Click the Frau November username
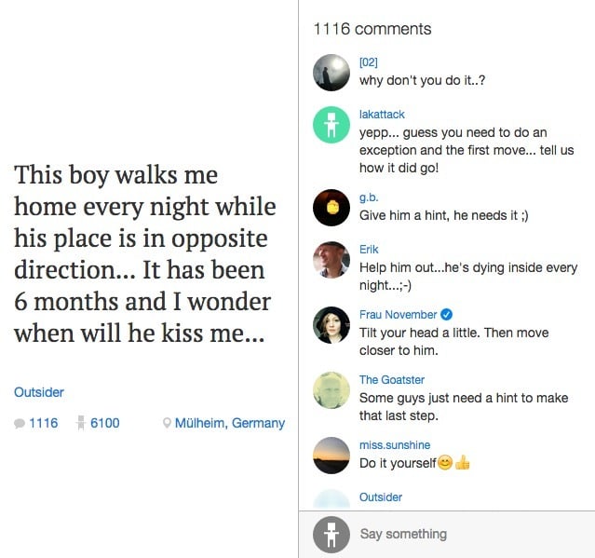Viewport: 595px width, 558px height. tap(399, 315)
